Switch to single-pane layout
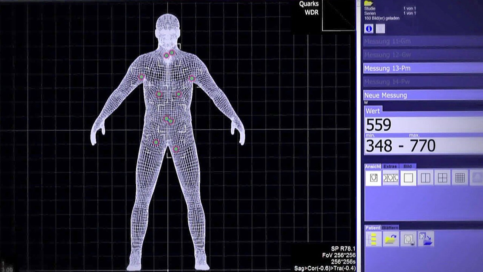 (x=408, y=178)
